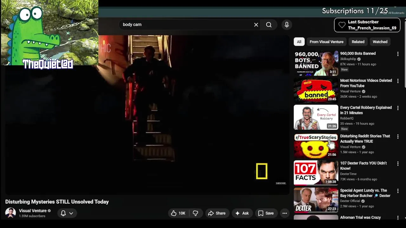
Task: Open 107 Facts Dexter thumbnail
Action: point(316,173)
